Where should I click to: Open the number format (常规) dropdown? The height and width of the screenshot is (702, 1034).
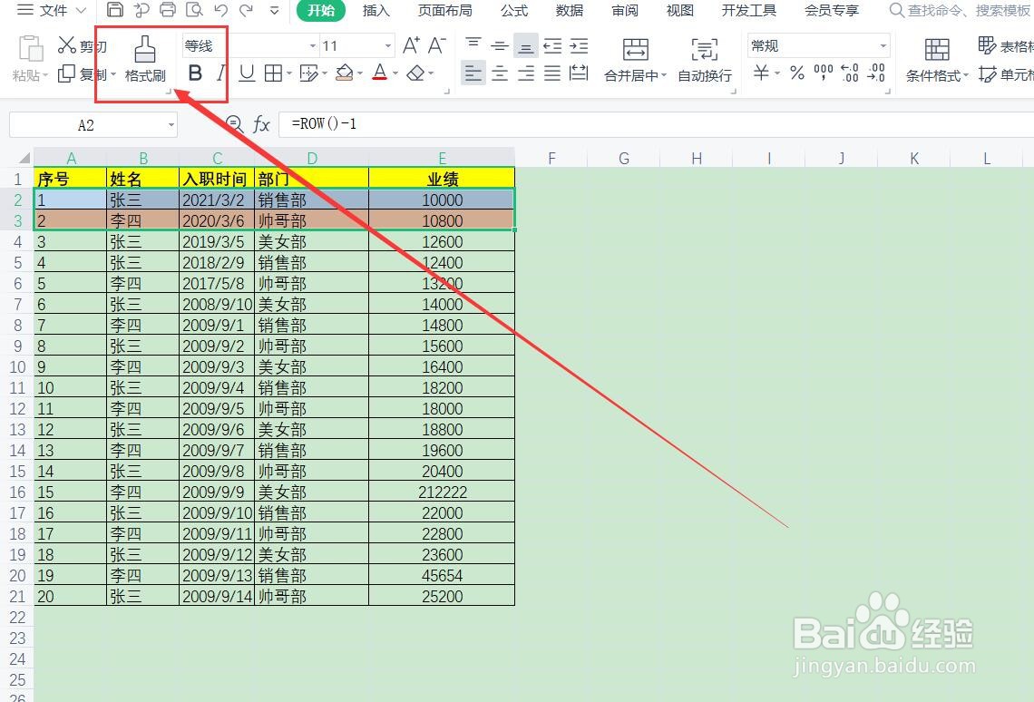coord(883,46)
